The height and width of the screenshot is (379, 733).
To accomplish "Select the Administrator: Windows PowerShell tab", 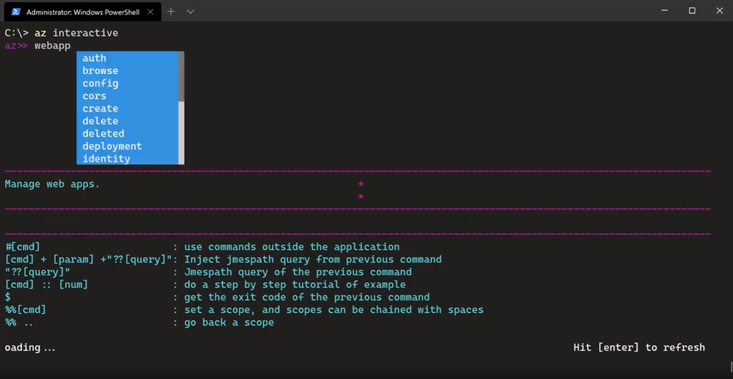I will tap(82, 12).
